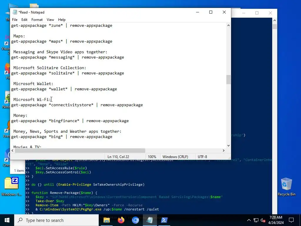
Task: Click horizontal scrollbar left arrow in Notepad
Action: pos(12,150)
